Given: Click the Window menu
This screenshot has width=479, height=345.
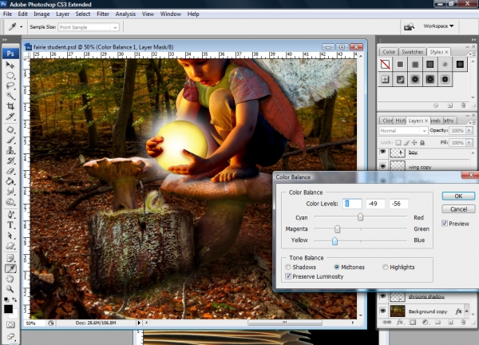Looking at the screenshot, I should point(171,14).
